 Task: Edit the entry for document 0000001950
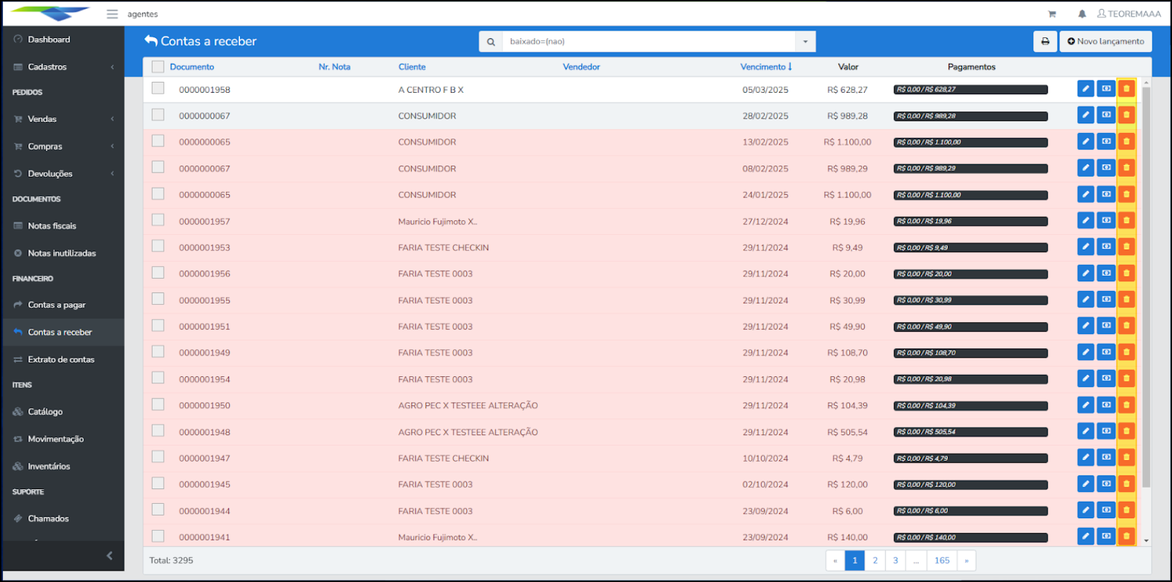(1085, 405)
